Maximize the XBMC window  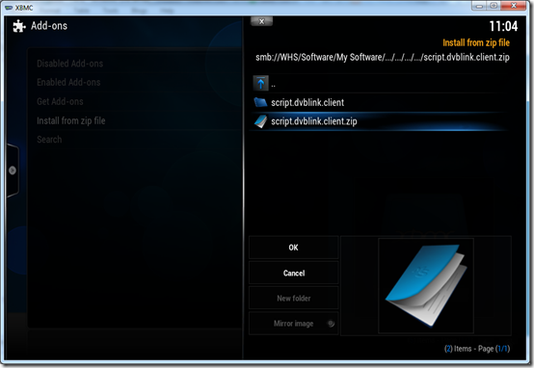pyautogui.click(x=494, y=6)
